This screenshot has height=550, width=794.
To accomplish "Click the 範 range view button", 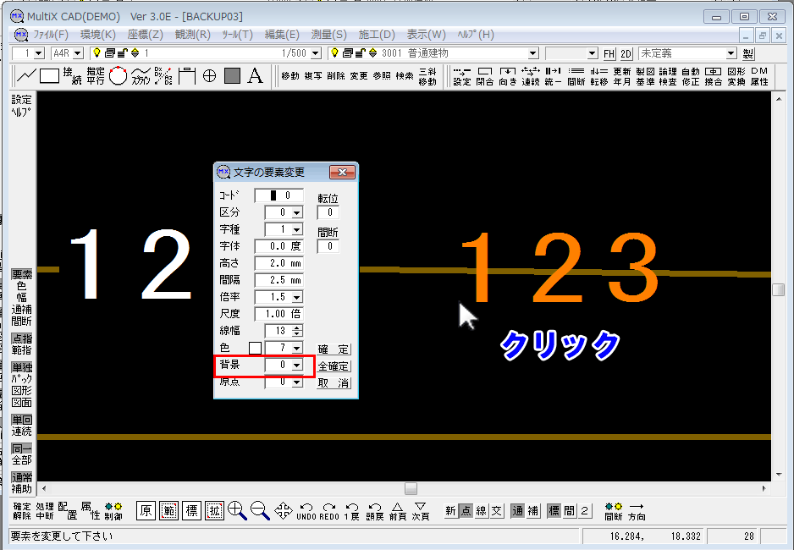I will [168, 510].
